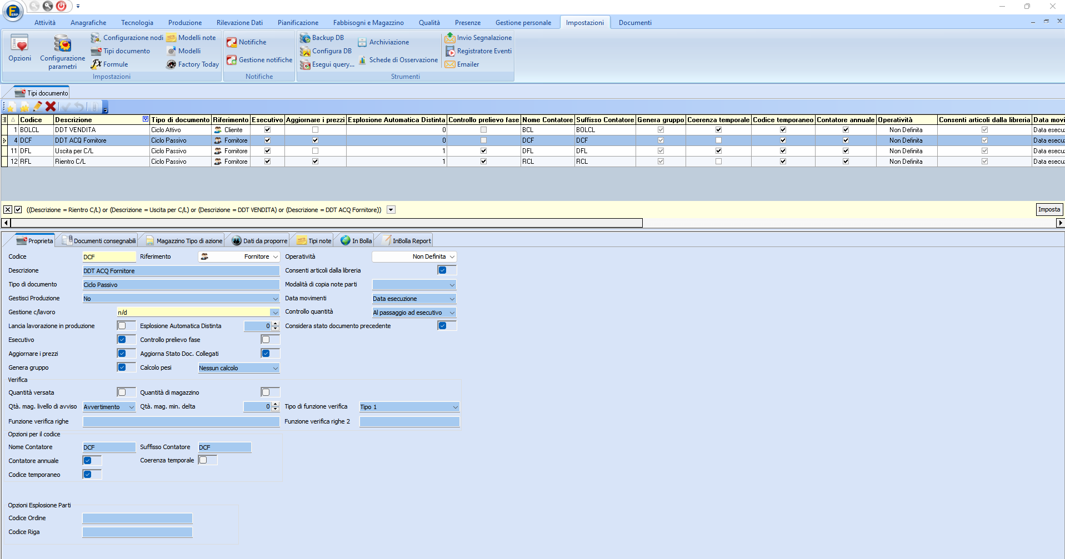Click the red X delete icon in toolbar
Image resolution: width=1065 pixels, height=559 pixels.
pos(51,107)
